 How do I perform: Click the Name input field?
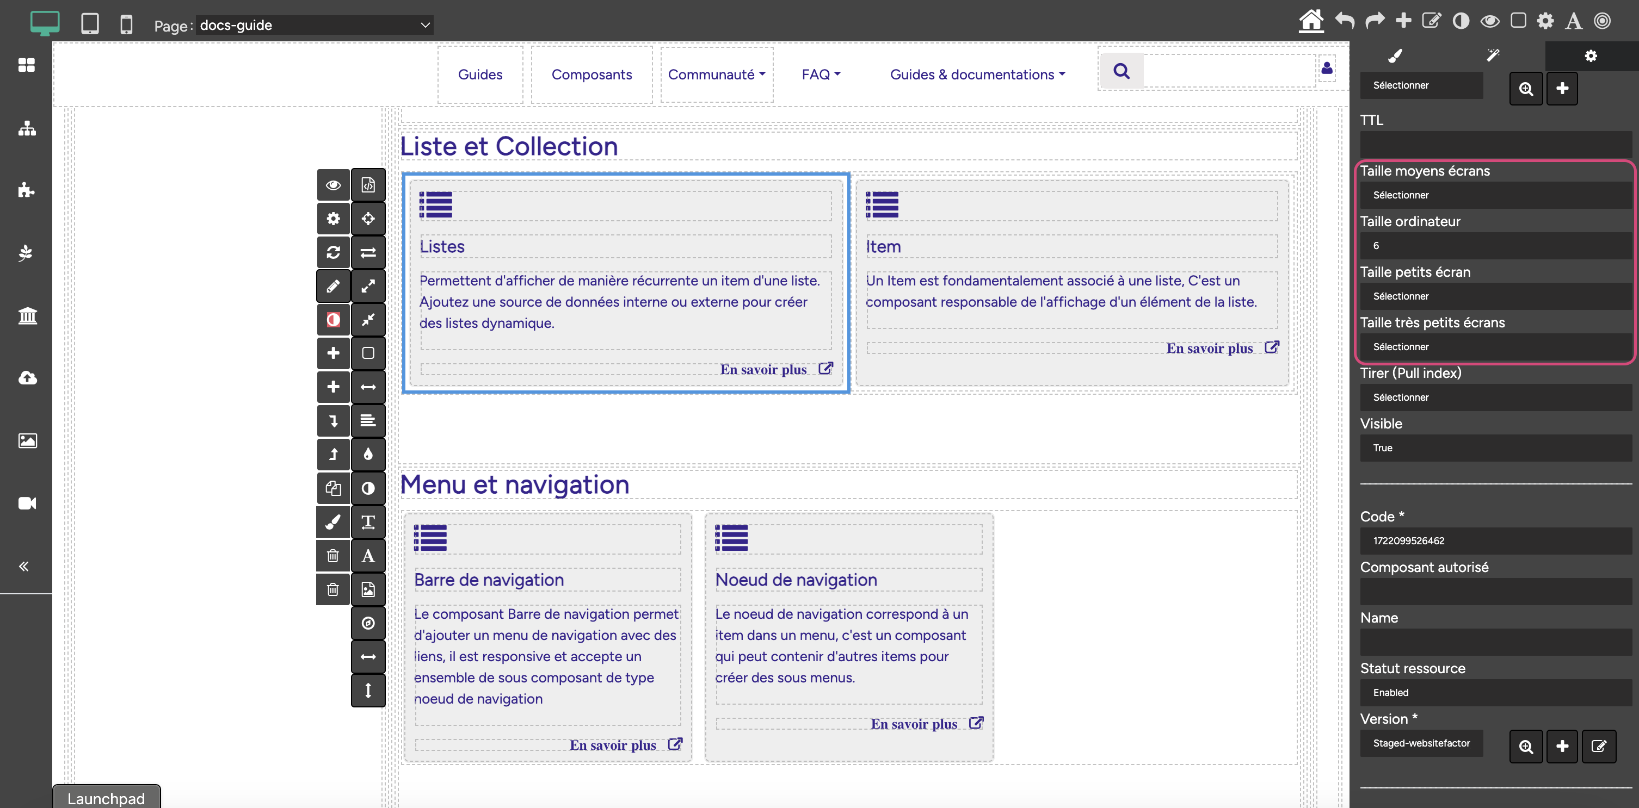click(1496, 642)
